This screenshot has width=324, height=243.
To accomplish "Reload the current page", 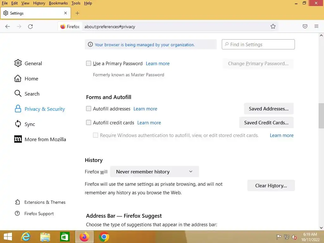I will click(30, 27).
